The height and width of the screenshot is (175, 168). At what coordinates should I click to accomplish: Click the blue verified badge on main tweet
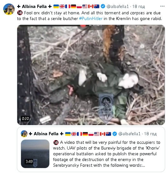point(103,6)
